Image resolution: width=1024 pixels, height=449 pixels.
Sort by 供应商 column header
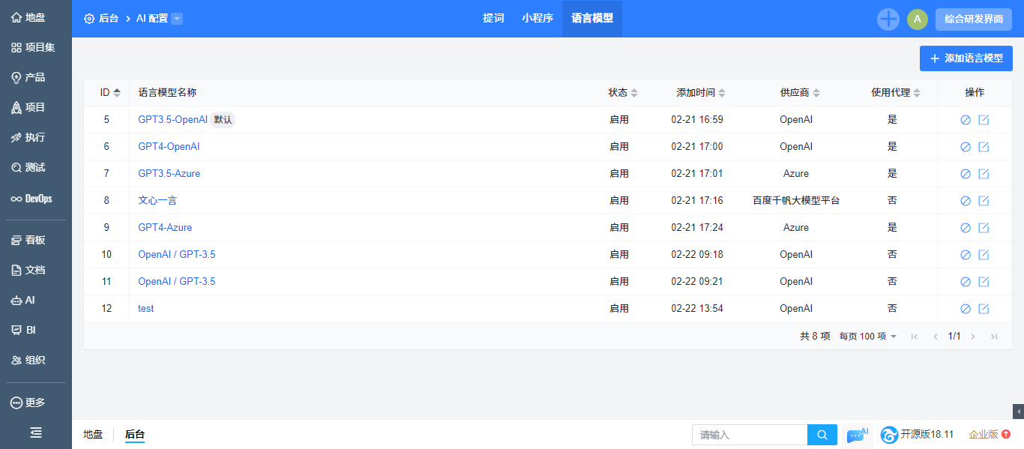tap(799, 93)
